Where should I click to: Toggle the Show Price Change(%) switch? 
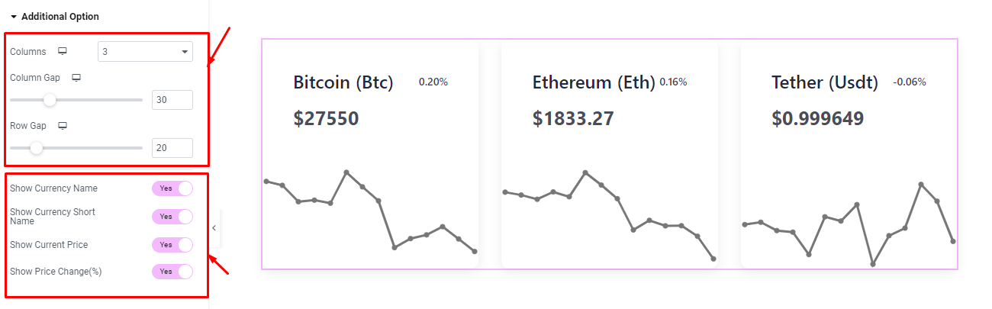(x=172, y=272)
